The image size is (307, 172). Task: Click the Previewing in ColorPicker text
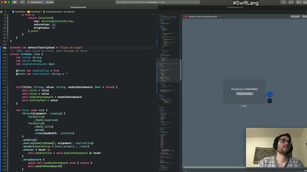pos(244,89)
